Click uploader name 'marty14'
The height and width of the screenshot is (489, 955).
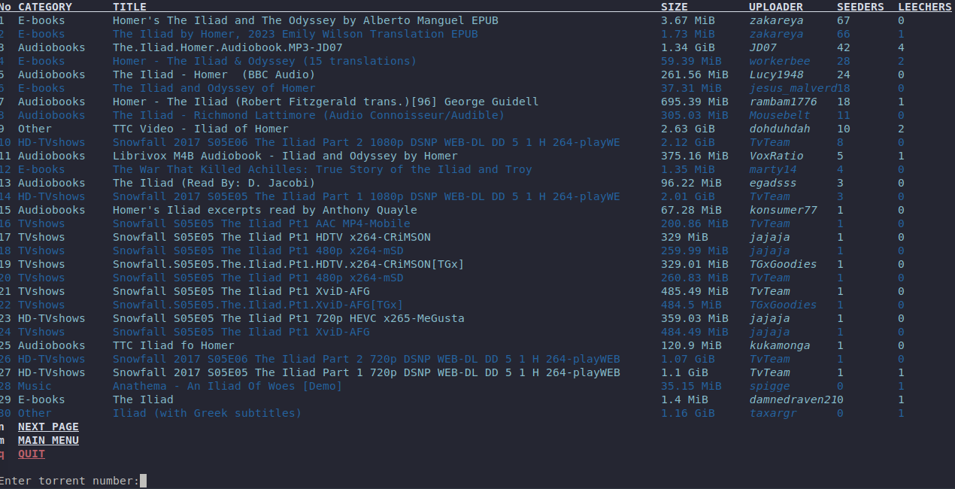pyautogui.click(x=773, y=169)
